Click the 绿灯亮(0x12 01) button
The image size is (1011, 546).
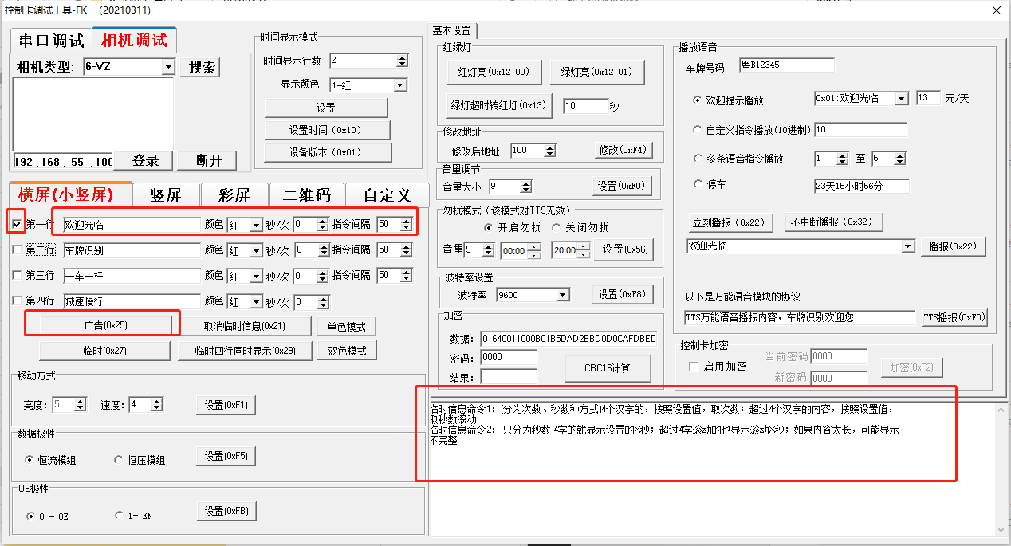pos(596,72)
